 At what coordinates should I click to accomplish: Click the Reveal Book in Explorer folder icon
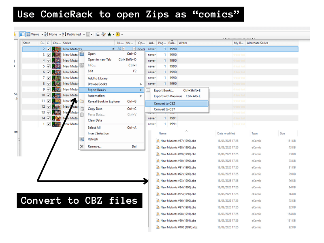pos(82,102)
